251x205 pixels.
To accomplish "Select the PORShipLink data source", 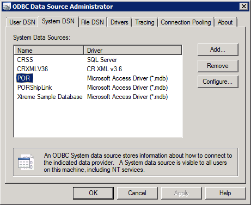I will point(34,88).
